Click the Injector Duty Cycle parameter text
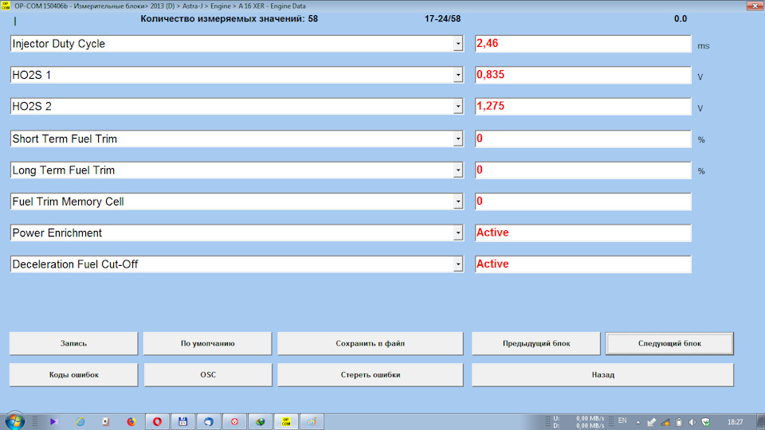The image size is (765, 430). click(58, 44)
